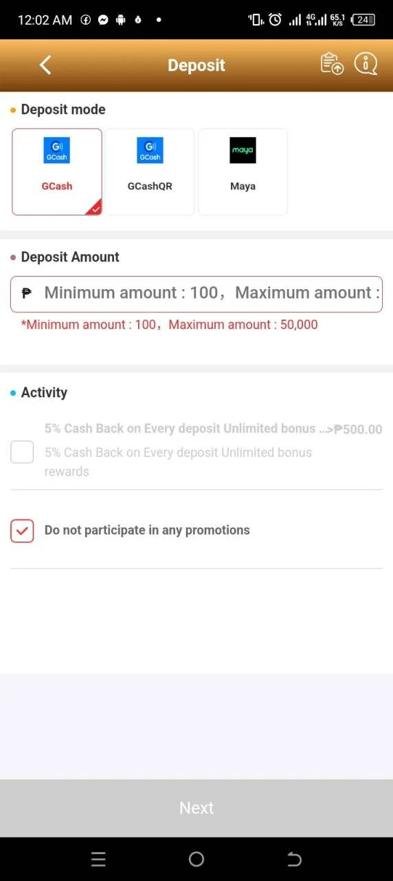Viewport: 393px width, 881px height.
Task: Tap the 5% Cash Back bonus description
Action: coord(178,462)
